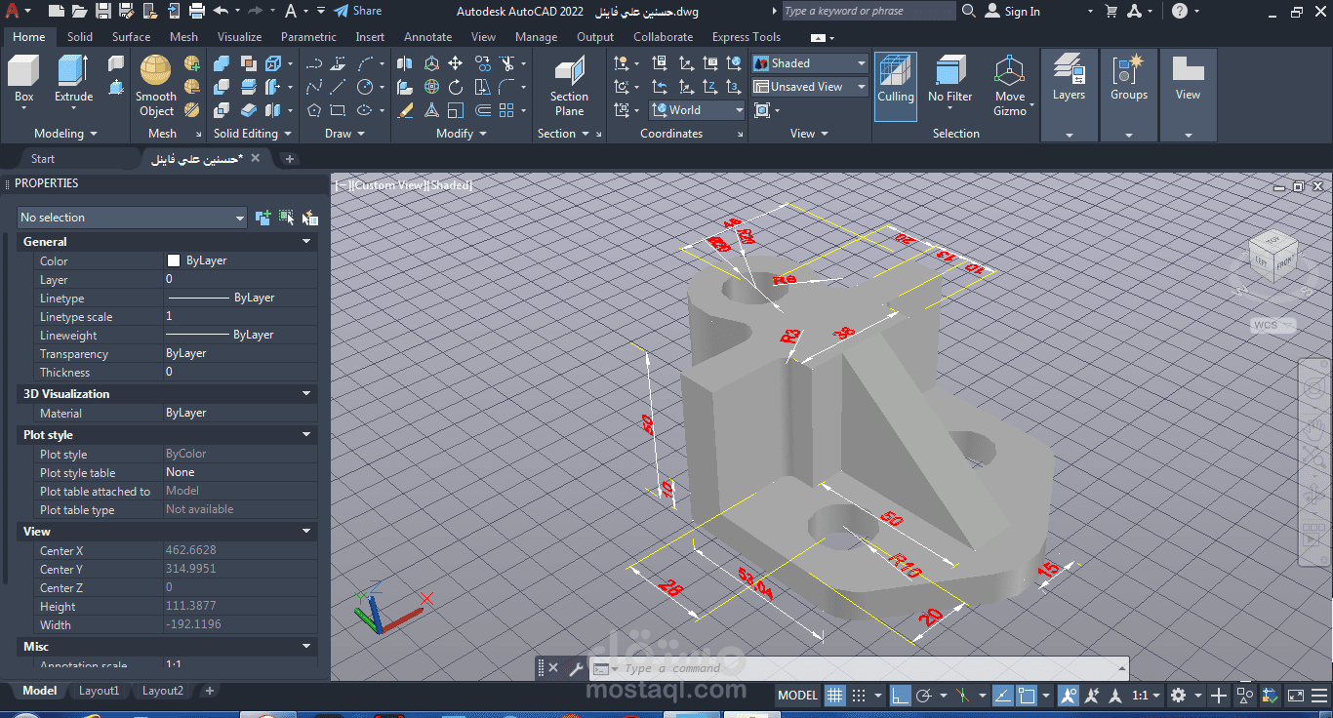Viewport: 1333px width, 718px height.
Task: Pick the Trim scissors tool
Action: pos(506,63)
